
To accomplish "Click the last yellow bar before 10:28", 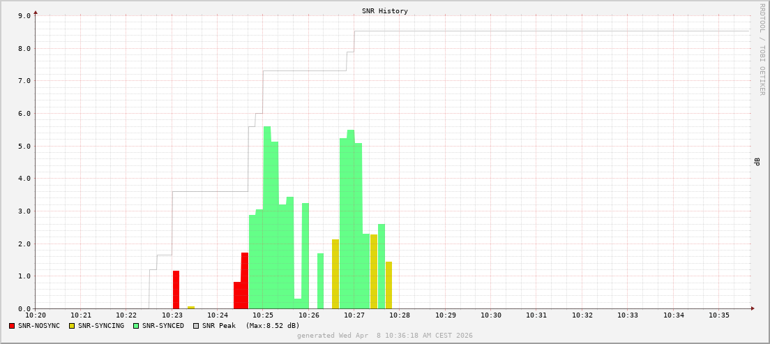I will click(x=388, y=285).
